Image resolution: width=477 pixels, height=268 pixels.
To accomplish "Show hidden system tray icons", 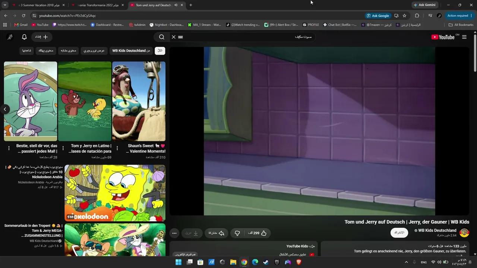I will pos(406,262).
